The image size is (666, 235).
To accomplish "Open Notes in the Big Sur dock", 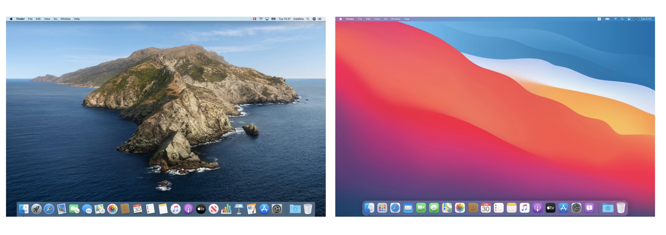I will 512,208.
